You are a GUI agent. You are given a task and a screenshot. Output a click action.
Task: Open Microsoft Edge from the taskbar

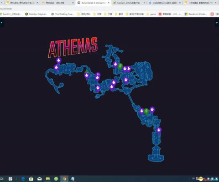tap(23, 179)
